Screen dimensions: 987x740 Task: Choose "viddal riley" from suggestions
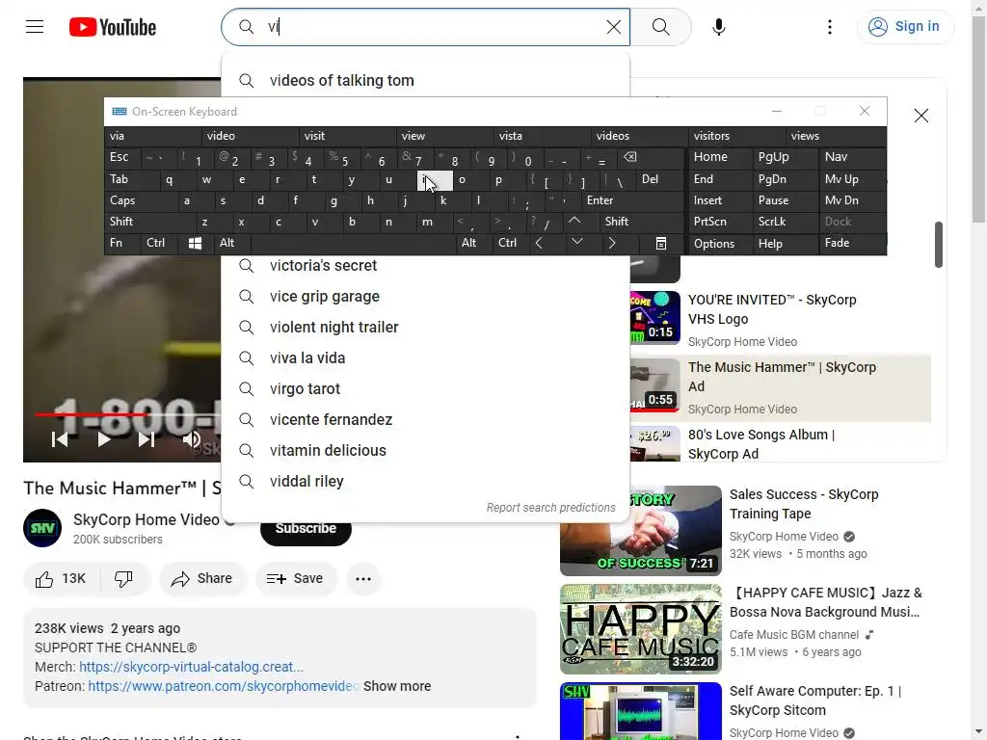click(425, 482)
